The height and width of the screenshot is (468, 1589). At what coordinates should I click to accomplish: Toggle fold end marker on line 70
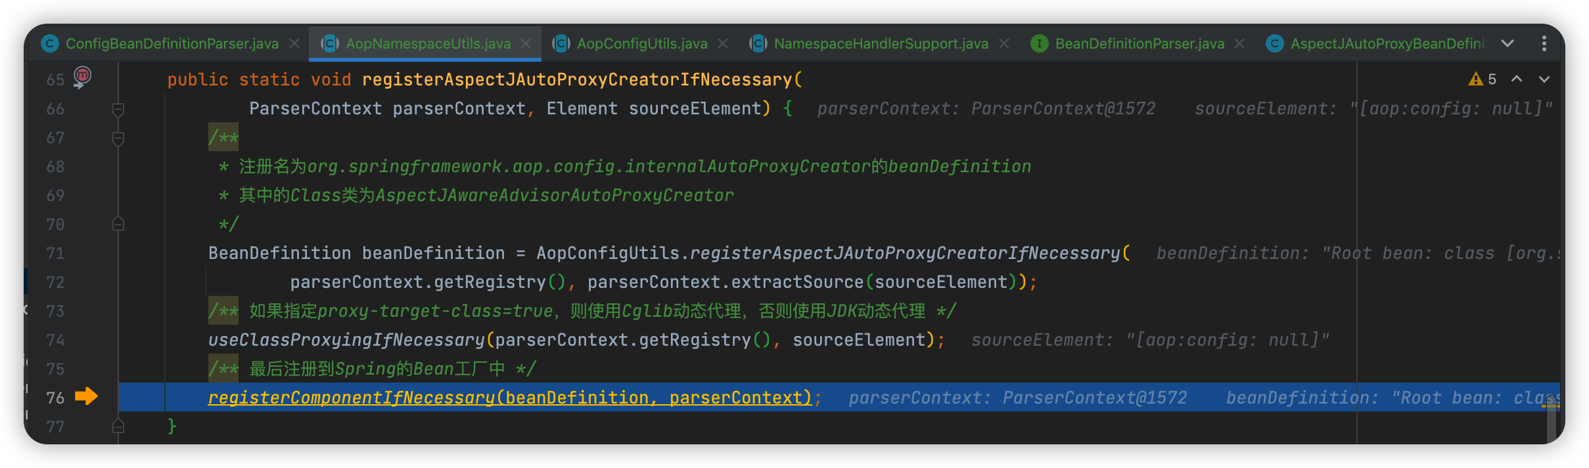118,224
